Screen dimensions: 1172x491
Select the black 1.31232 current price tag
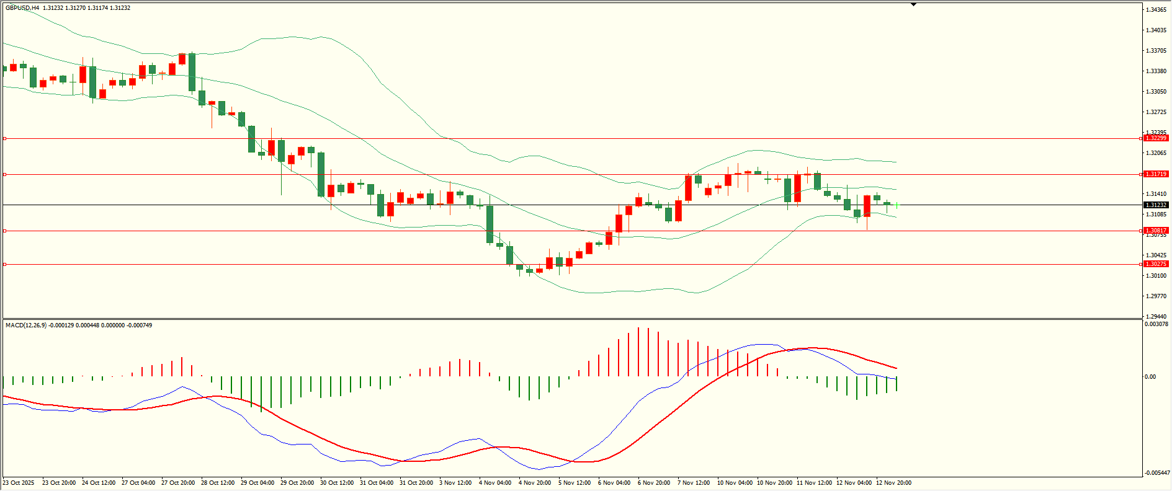pyautogui.click(x=1156, y=205)
